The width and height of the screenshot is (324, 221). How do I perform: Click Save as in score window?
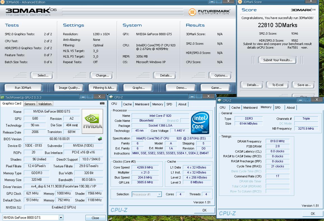[304, 85]
